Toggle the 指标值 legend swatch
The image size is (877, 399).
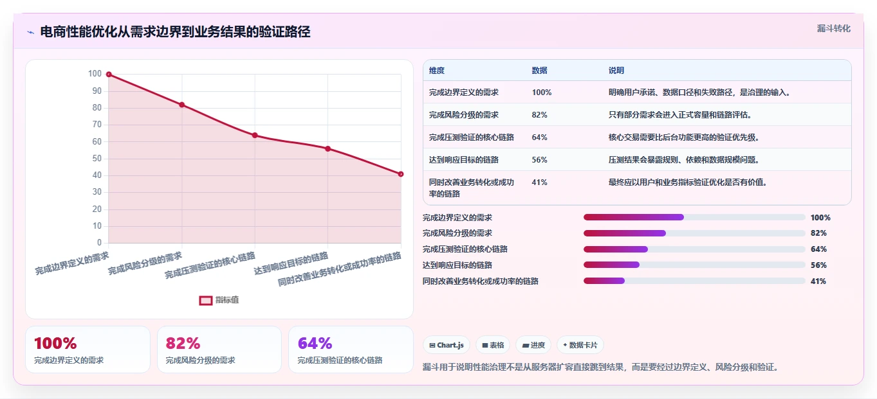click(x=206, y=300)
